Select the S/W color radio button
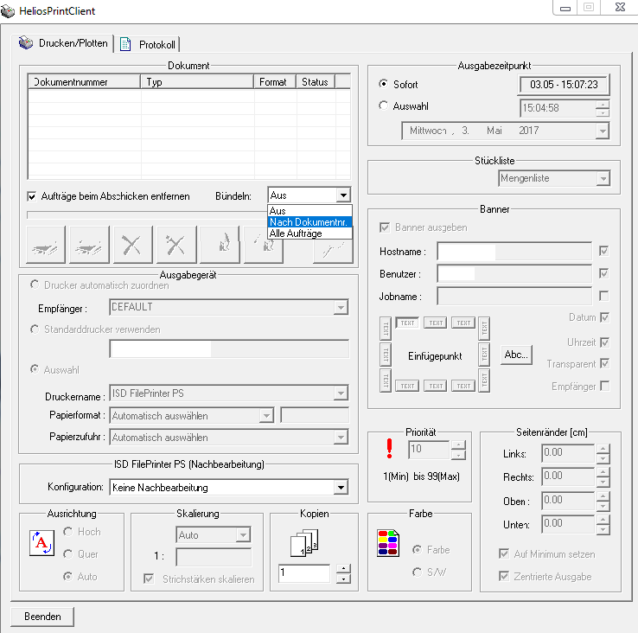This screenshot has width=638, height=633. click(x=417, y=572)
